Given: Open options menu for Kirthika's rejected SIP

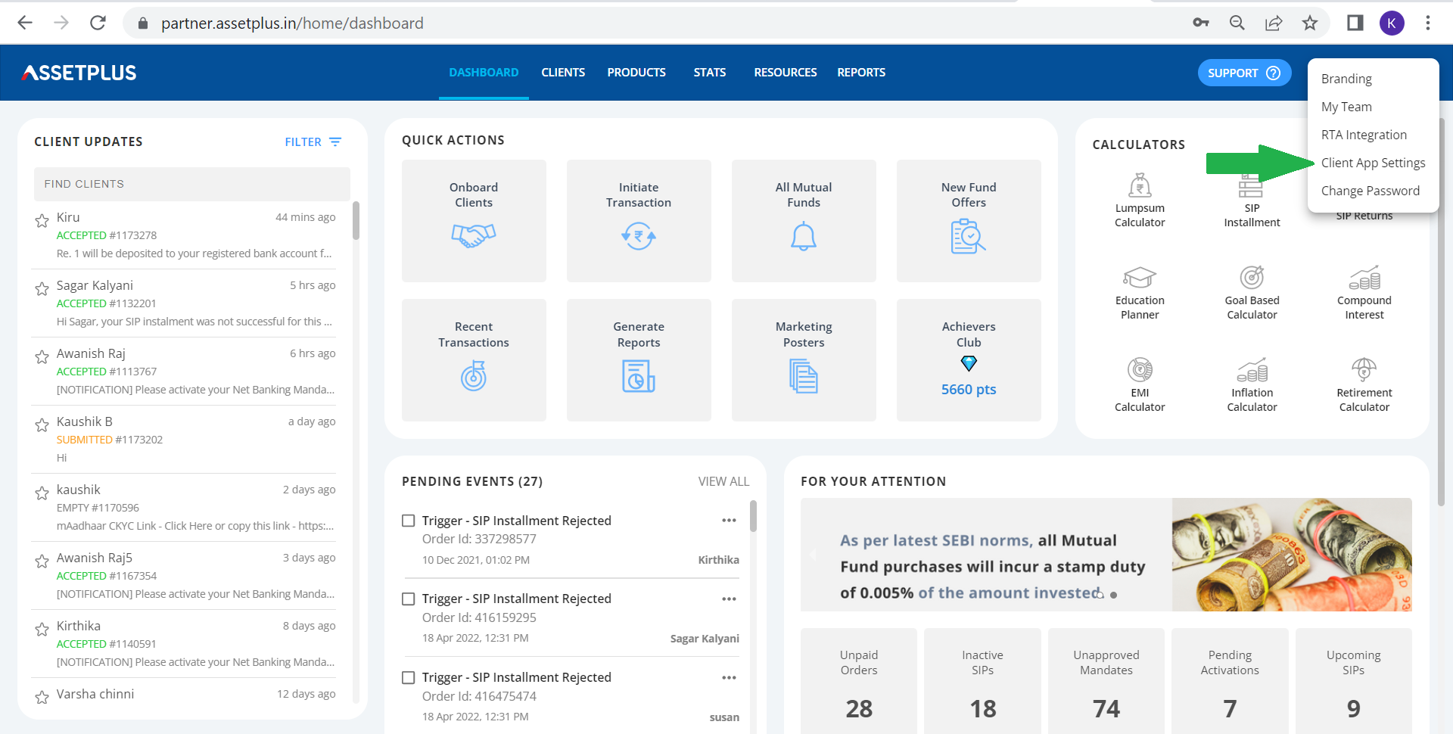Looking at the screenshot, I should pos(729,520).
